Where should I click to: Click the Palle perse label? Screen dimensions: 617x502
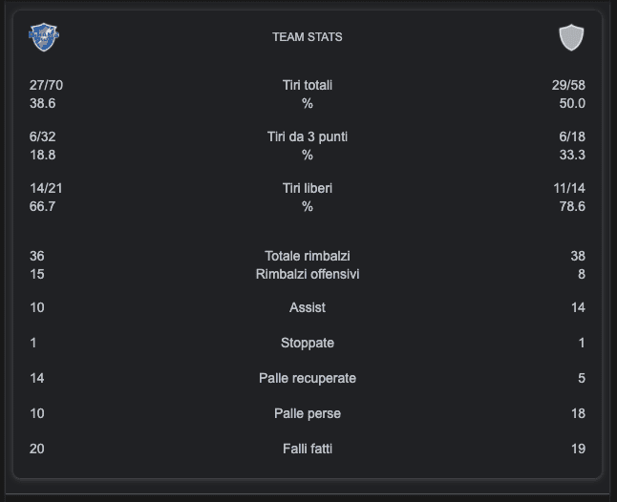coord(308,413)
